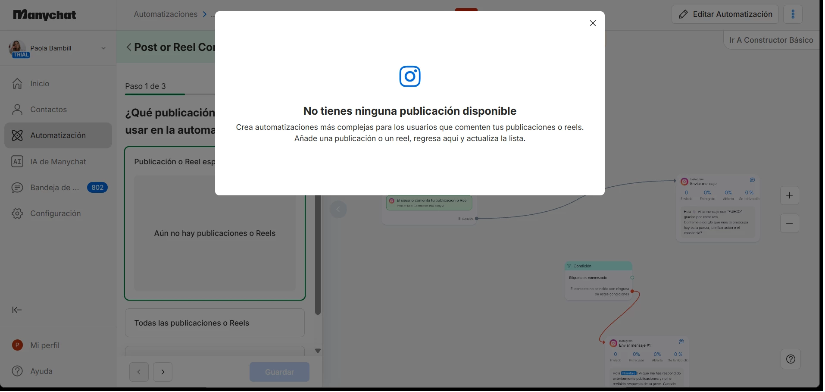This screenshot has width=825, height=392.
Task: Click the Guardar button
Action: pyautogui.click(x=279, y=372)
